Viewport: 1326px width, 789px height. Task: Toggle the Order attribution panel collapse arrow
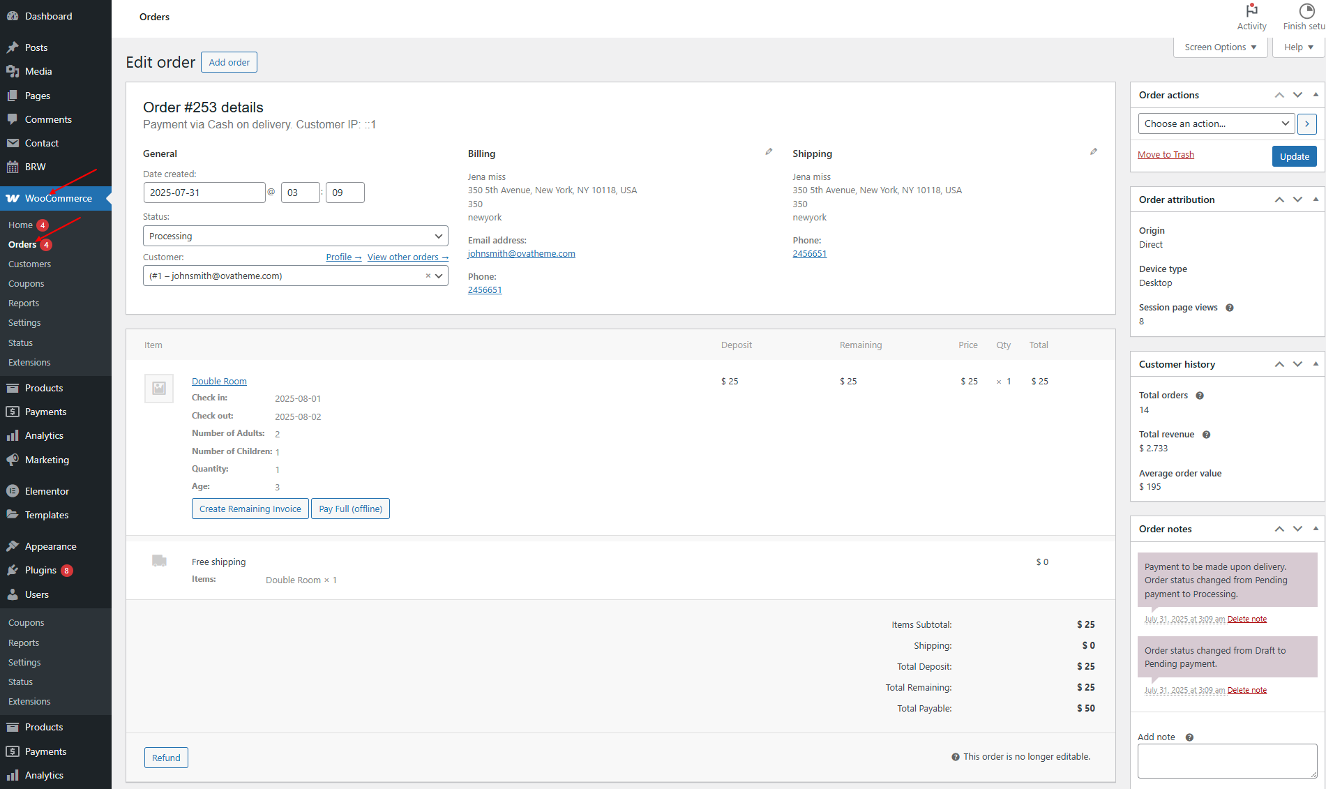tap(1316, 200)
